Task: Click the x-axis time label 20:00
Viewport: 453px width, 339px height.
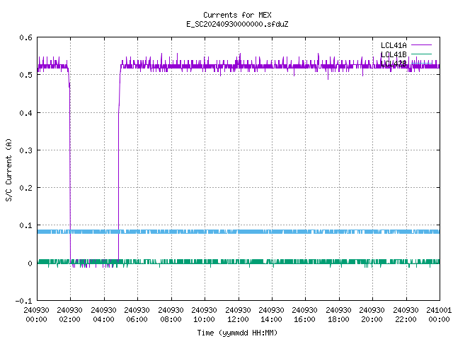Action: pos(372,319)
